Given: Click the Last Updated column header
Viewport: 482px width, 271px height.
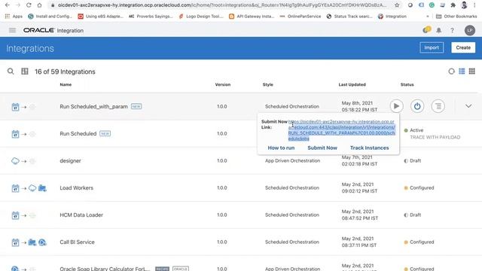Looking at the screenshot, I should click(352, 84).
